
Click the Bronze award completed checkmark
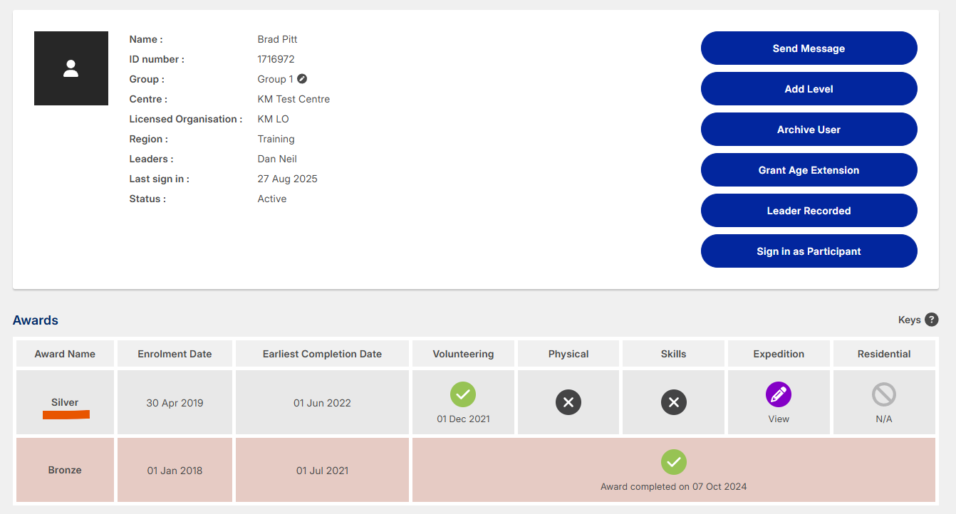click(673, 462)
